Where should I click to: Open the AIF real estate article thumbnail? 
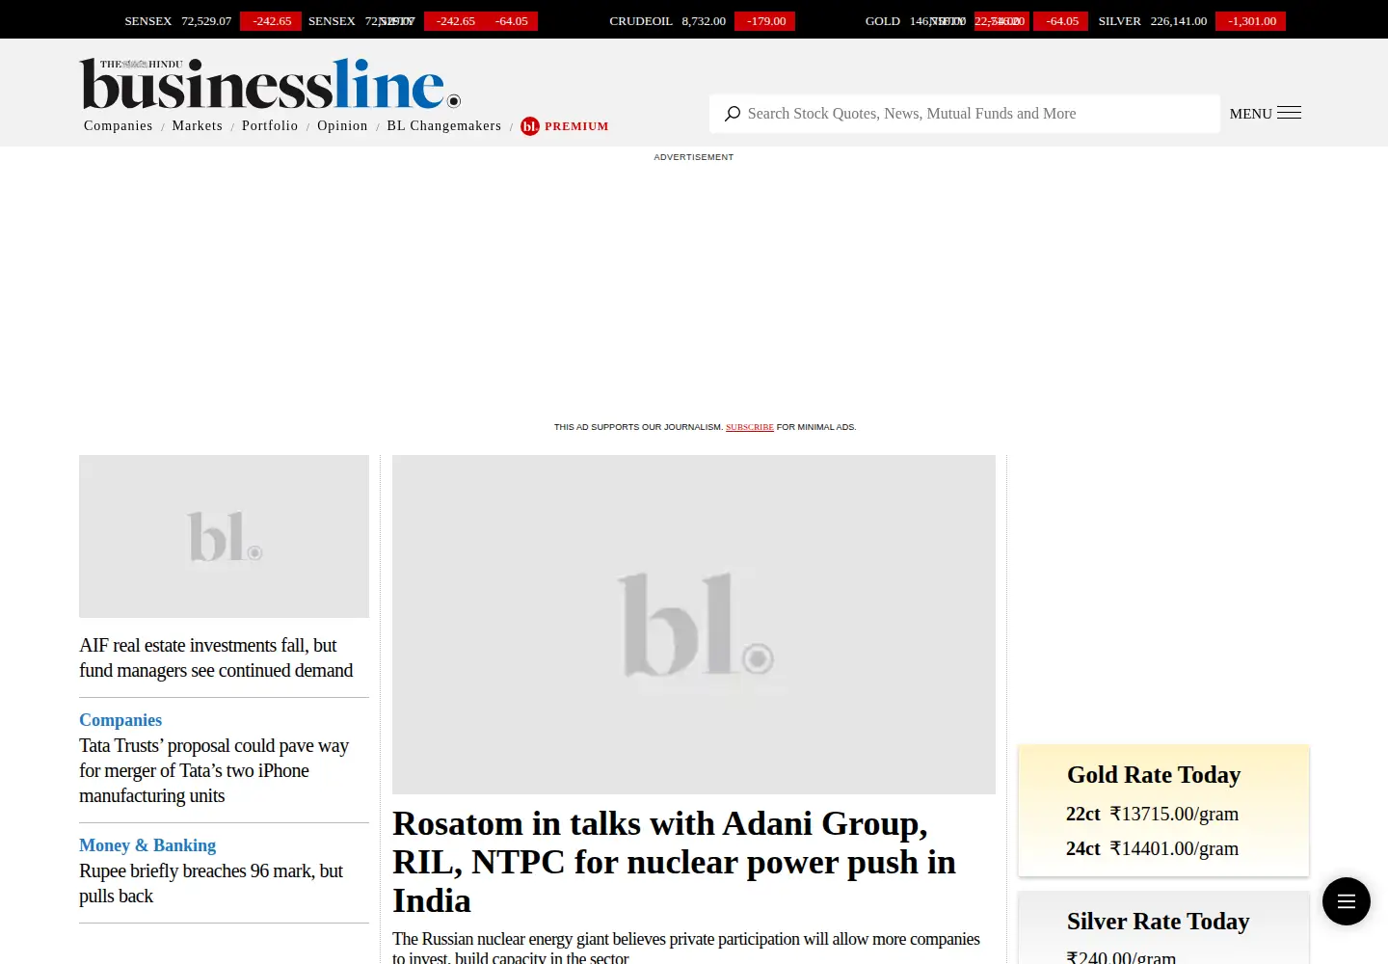click(x=224, y=536)
